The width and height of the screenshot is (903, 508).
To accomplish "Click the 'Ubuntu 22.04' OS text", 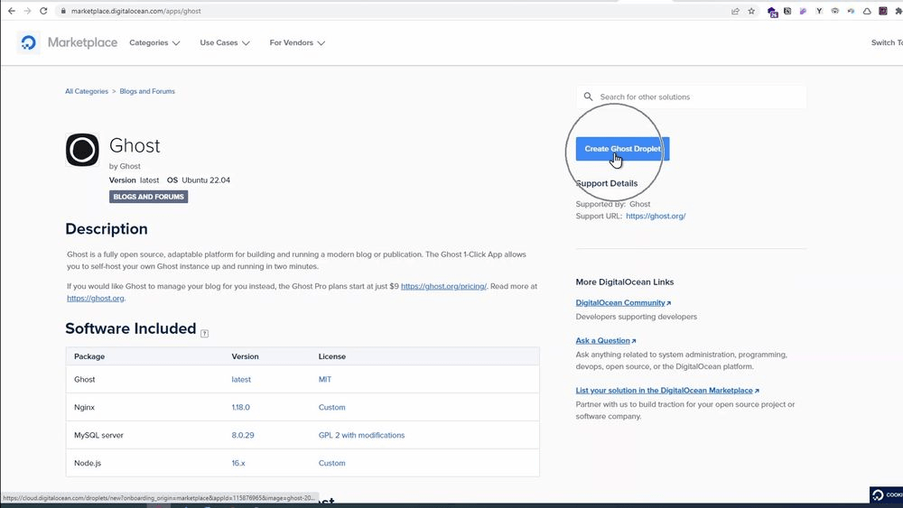I will 206,180.
